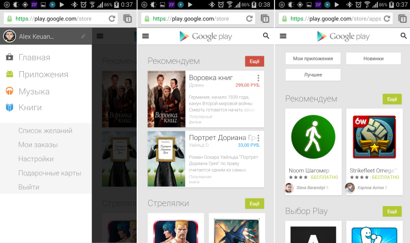410x243 pixels.
Task: Click the hamburger icon behind the left drawer
Action: pyautogui.click(x=100, y=36)
